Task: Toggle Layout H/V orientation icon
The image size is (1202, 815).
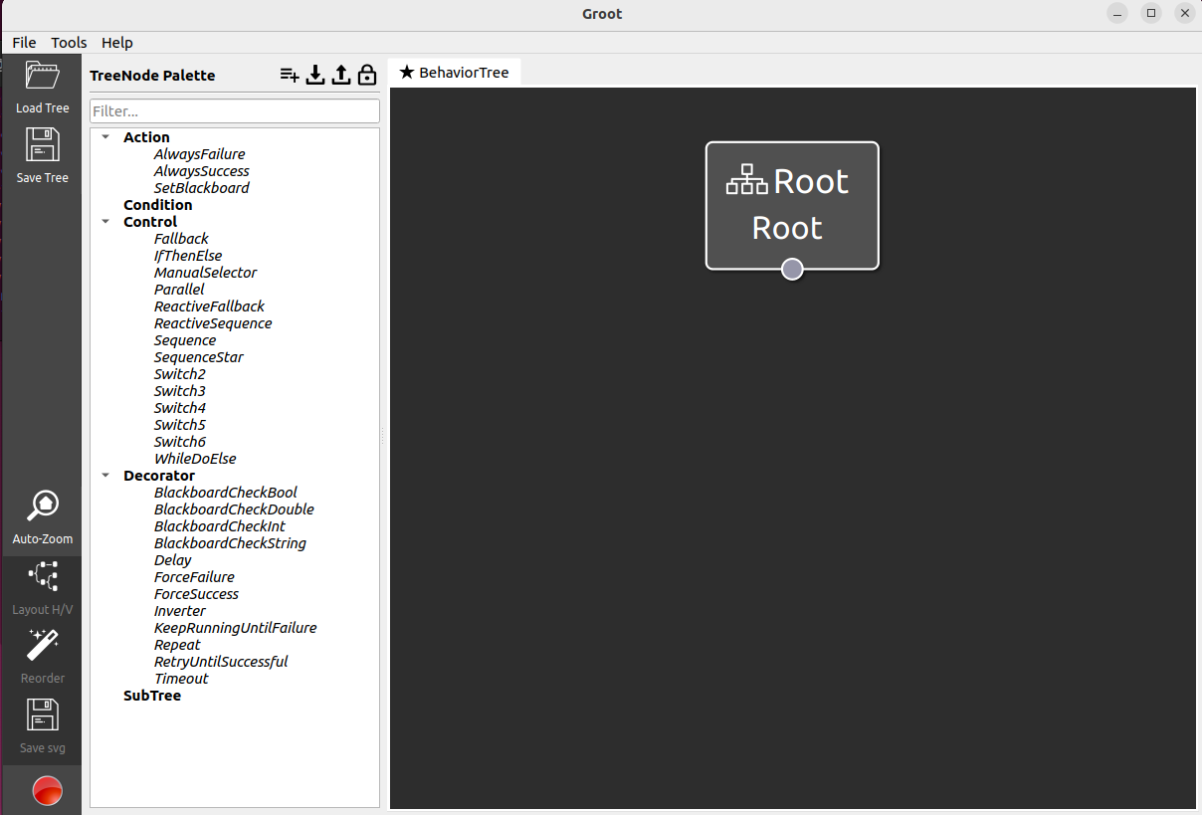Action: pos(43,576)
